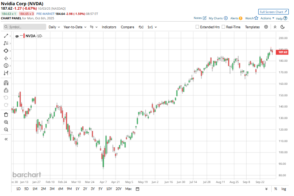
Task: Select the shapes drawing tool
Action: 6,51
